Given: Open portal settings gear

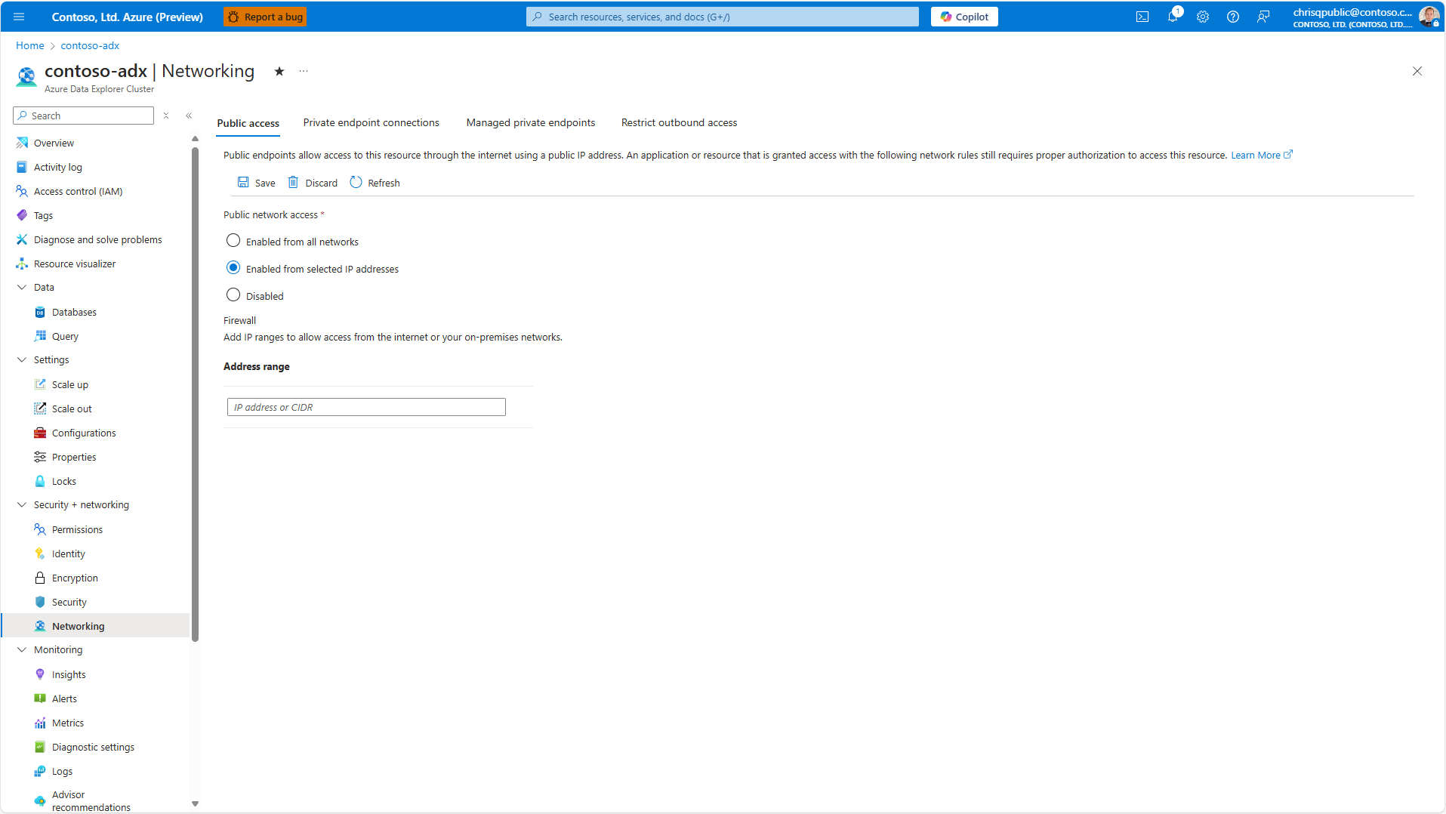Looking at the screenshot, I should (1203, 17).
